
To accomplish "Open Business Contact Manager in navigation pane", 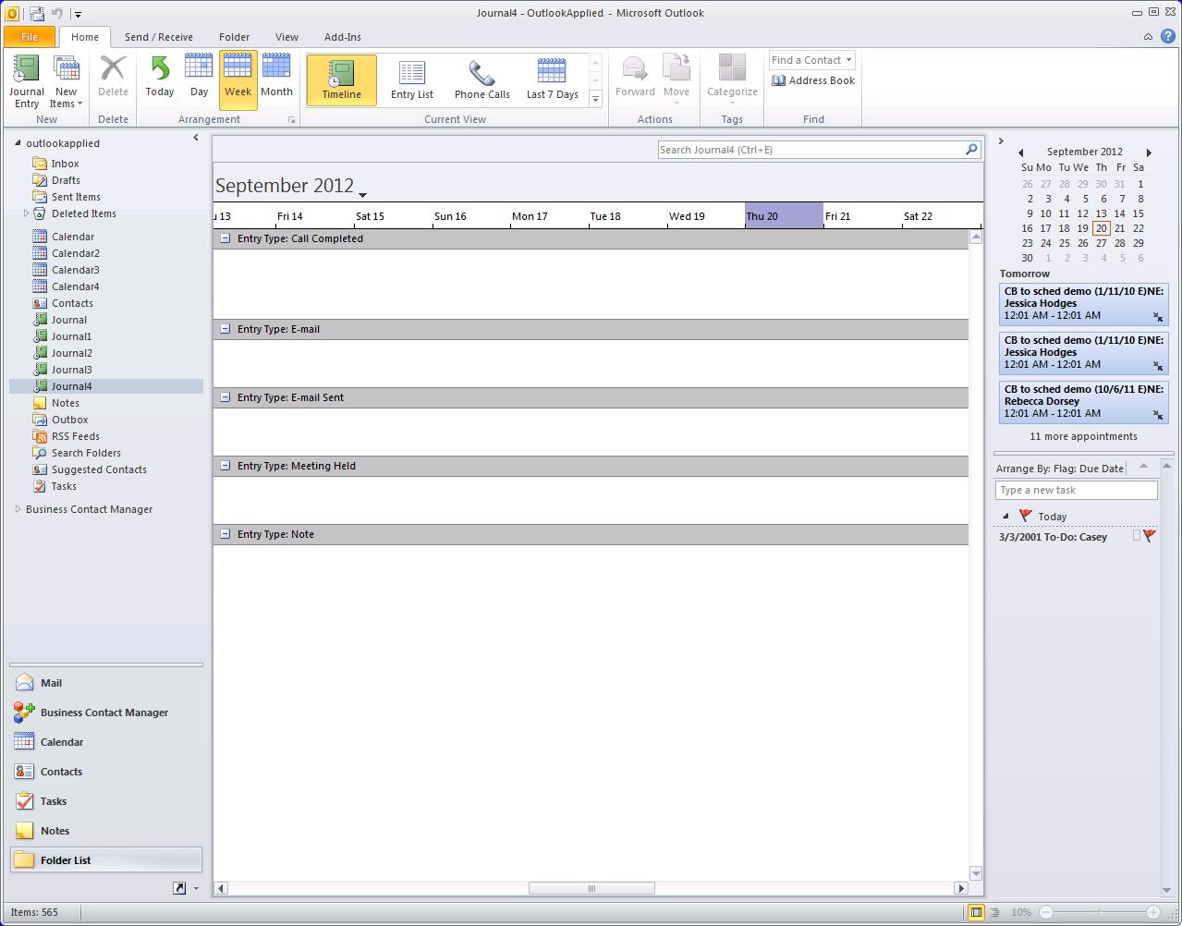I will 104,713.
